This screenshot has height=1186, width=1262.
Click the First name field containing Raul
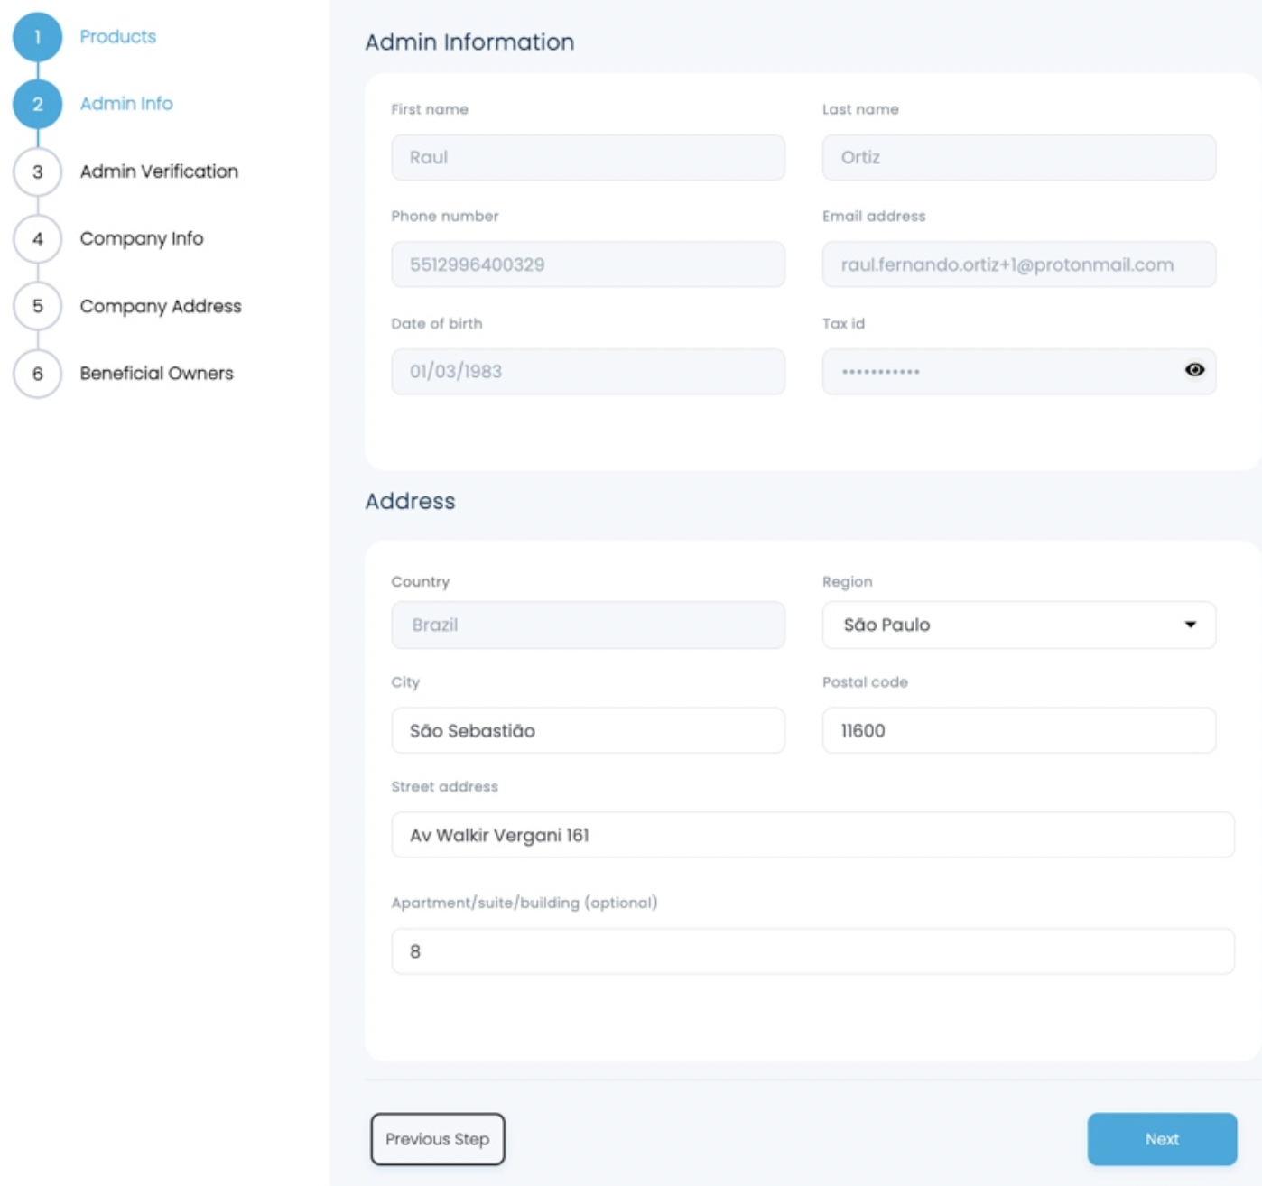[588, 157]
